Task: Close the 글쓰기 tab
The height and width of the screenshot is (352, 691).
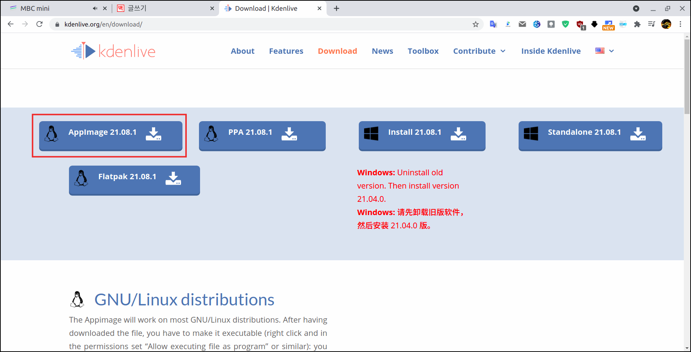Action: point(212,8)
